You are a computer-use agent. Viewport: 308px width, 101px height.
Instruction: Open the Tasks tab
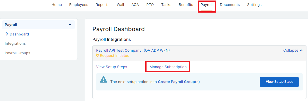point(166,5)
